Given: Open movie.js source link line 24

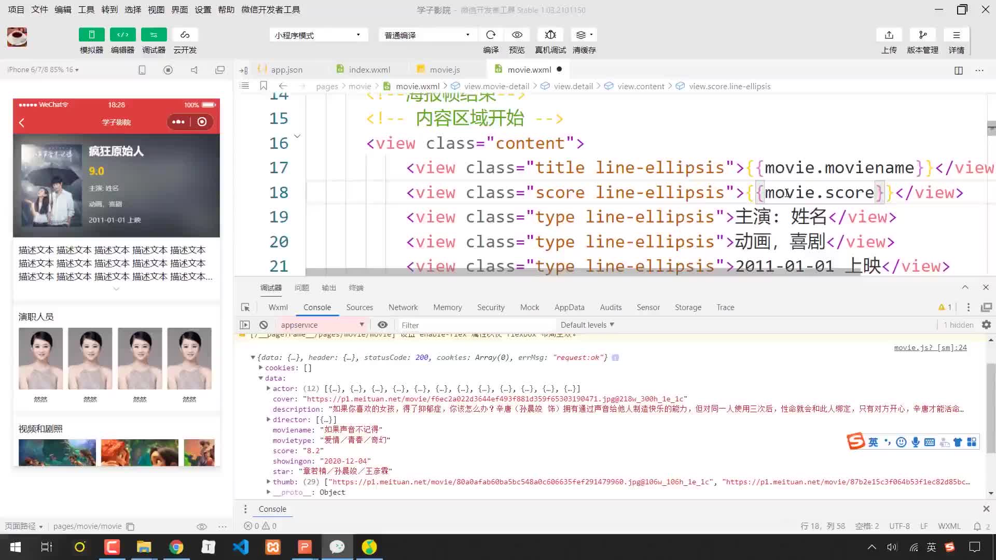Looking at the screenshot, I should [930, 347].
